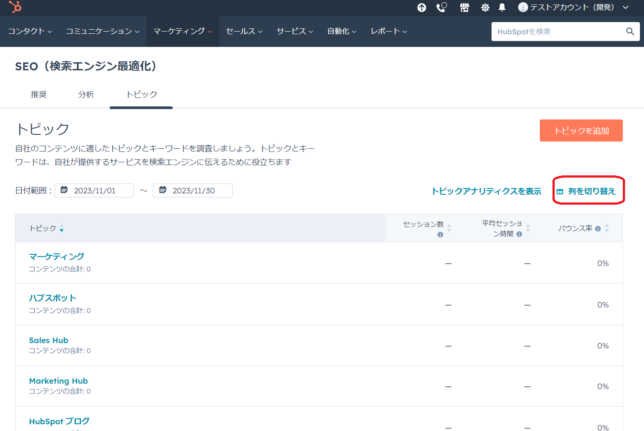The height and width of the screenshot is (431, 644).
Task: Open トピックアナリティクスを表示 link
Action: coord(486,191)
